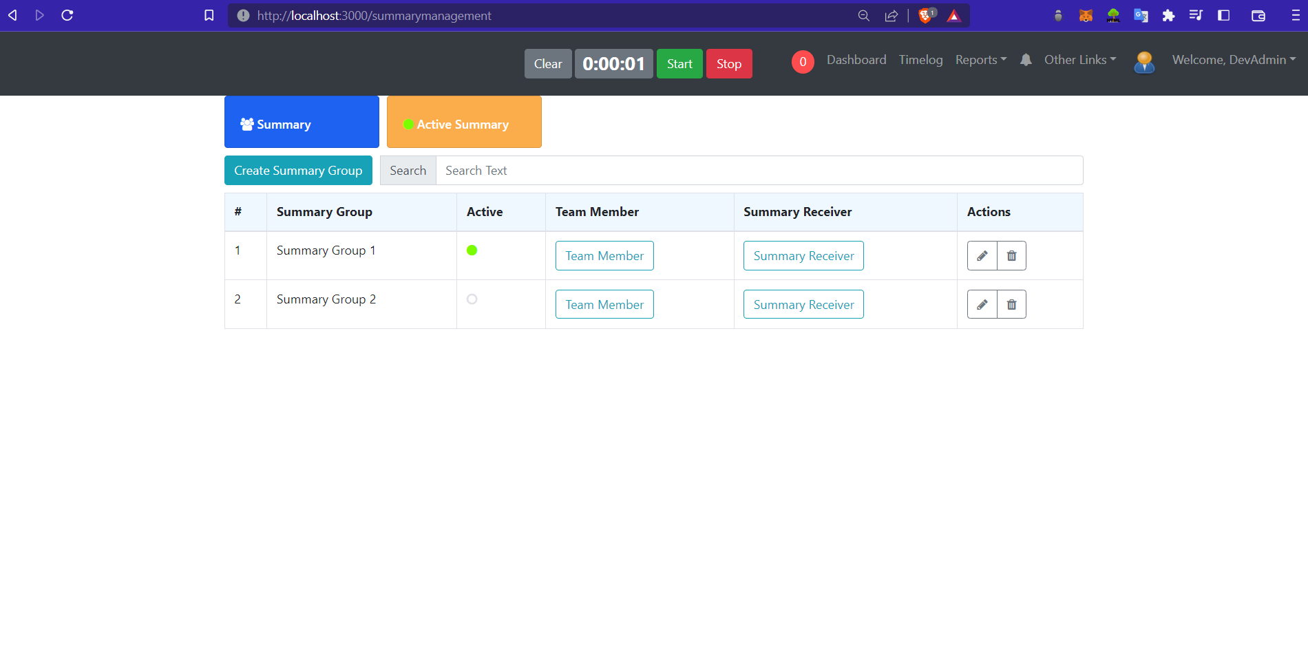Toggle the browser sidebar panel icon

[1223, 15]
